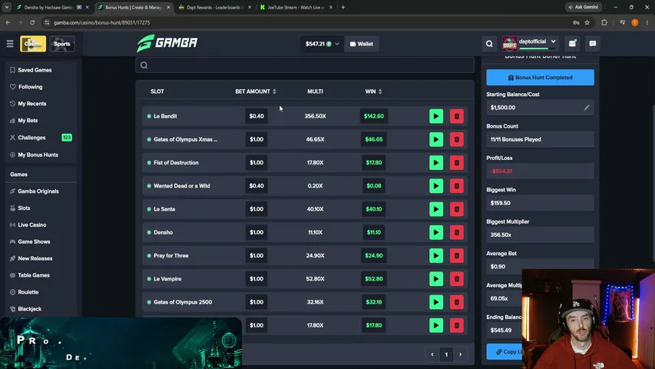Select page 1 in pagination
Image resolution: width=655 pixels, height=369 pixels.
pos(446,354)
